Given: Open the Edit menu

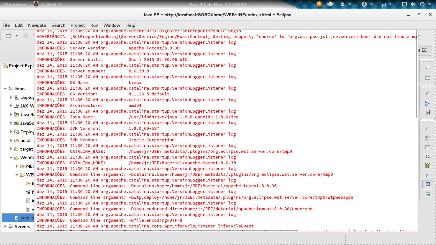Looking at the screenshot, I should (19, 25).
